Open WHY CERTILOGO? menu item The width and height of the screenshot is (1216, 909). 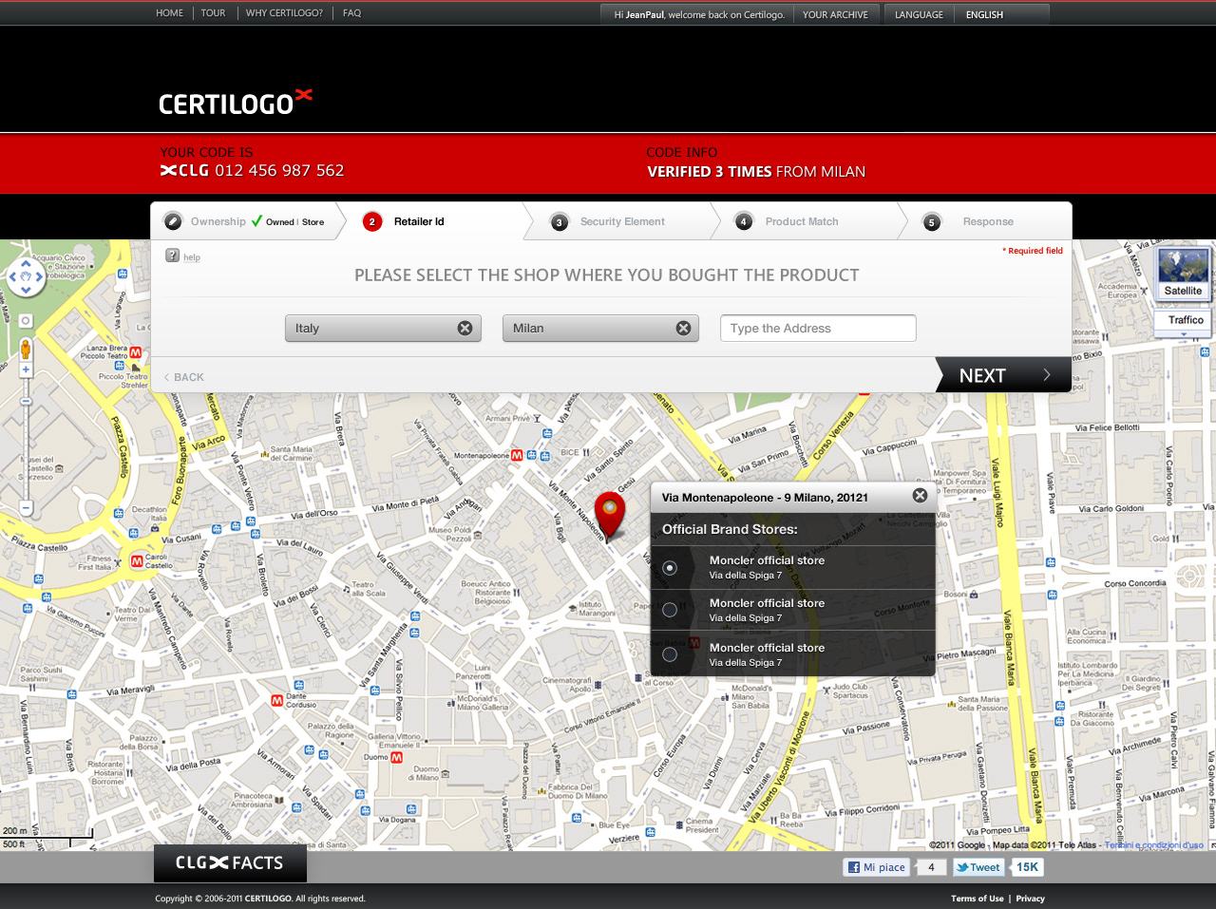tap(284, 13)
